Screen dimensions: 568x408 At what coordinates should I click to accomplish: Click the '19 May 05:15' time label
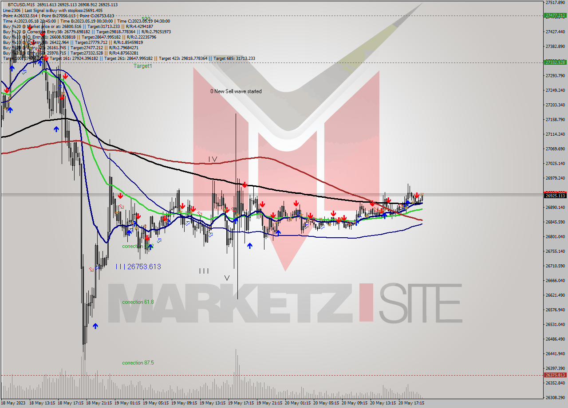tap(157, 404)
